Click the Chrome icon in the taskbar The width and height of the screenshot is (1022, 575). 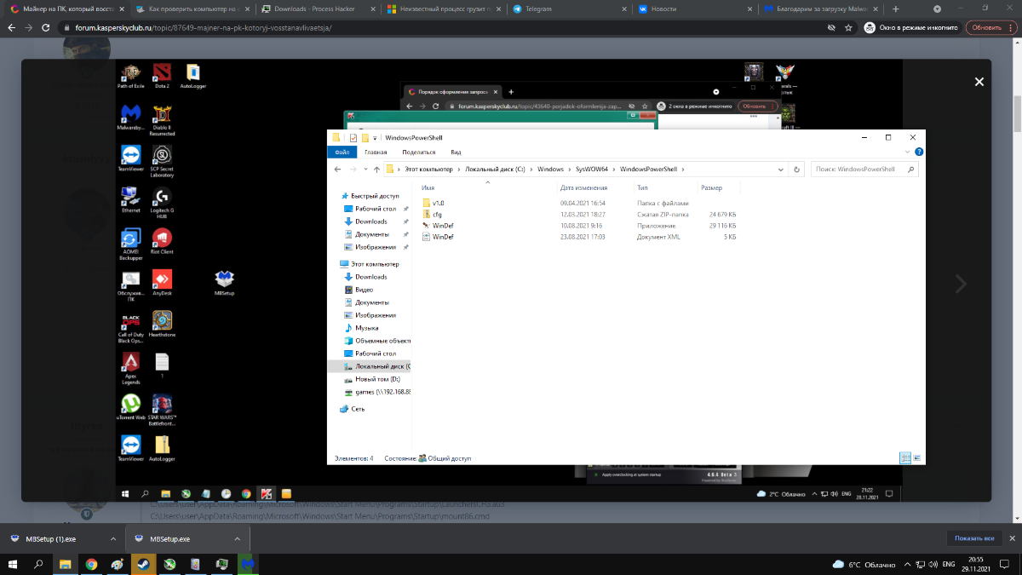click(x=91, y=564)
